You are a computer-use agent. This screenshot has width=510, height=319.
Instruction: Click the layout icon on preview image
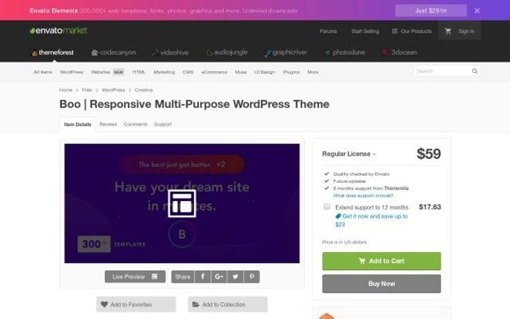coord(182,204)
